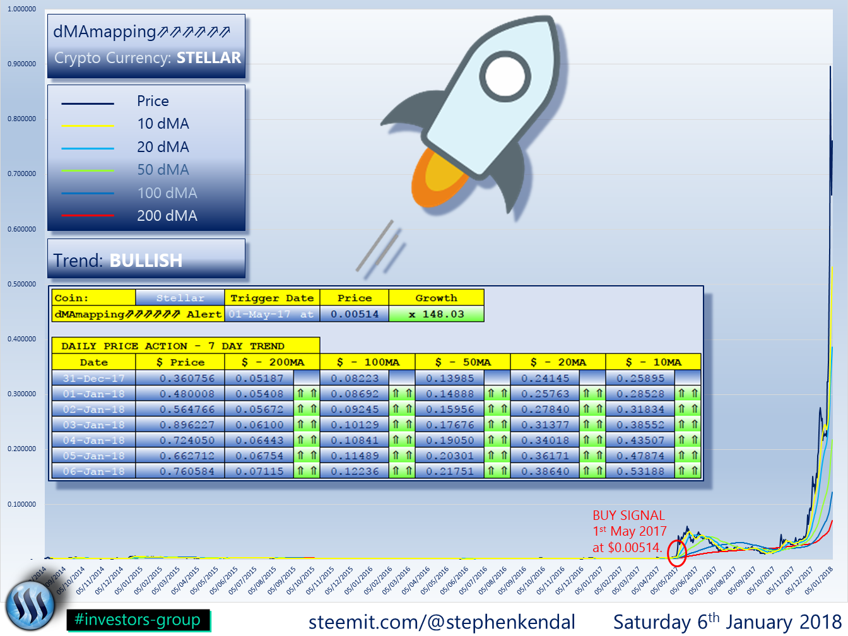Click the Trend: BULLISH banner
The height and width of the screenshot is (636, 848).
[x=146, y=259]
